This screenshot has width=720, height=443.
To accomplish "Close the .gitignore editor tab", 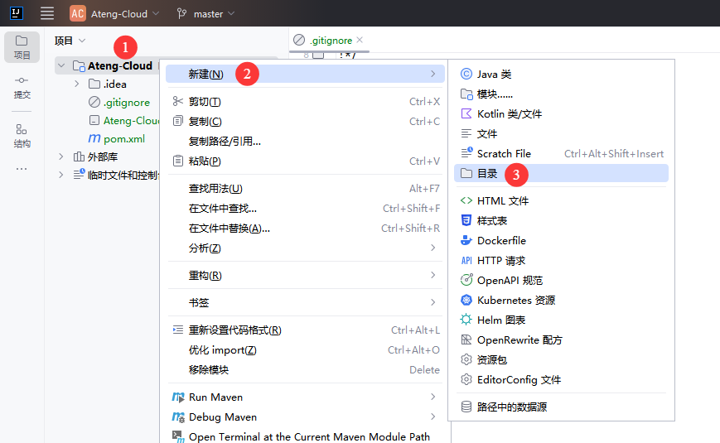I will pos(360,40).
